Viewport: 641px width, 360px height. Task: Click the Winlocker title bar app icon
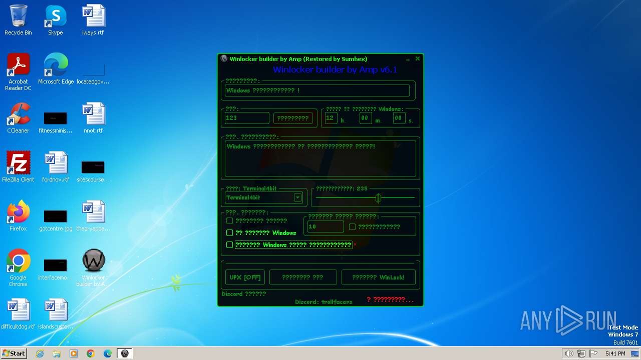click(x=224, y=59)
